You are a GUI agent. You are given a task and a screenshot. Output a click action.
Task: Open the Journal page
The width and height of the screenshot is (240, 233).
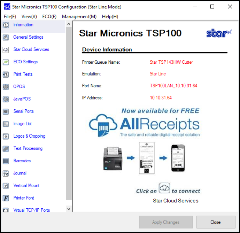[20, 173]
